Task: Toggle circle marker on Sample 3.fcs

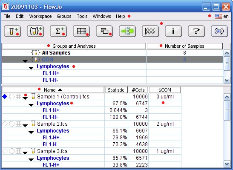Action: (12, 151)
